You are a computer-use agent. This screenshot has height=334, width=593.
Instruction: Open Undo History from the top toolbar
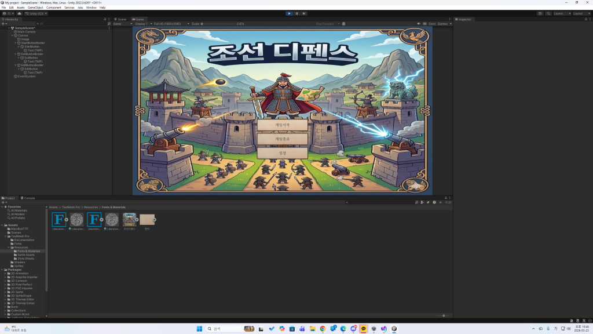pyautogui.click(x=540, y=13)
